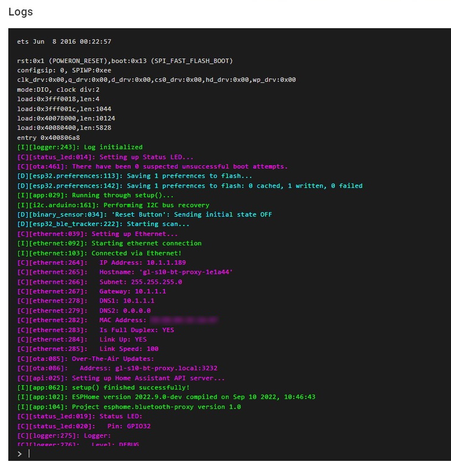Image resolution: width=451 pixels, height=462 pixels.
Task: Click the 'load:0x40080400,len:5828' line
Action: 64,128
